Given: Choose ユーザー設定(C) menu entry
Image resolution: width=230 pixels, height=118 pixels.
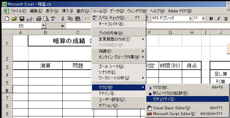Looking at the screenshot, I should [x=119, y=100].
